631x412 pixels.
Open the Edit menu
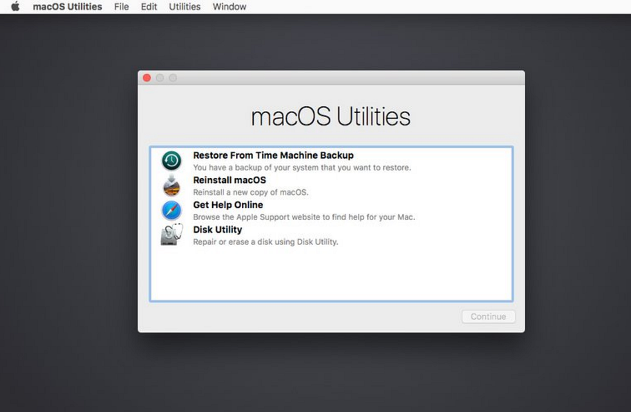(149, 6)
